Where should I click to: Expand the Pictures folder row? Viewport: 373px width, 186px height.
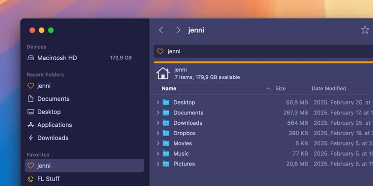coord(158,163)
